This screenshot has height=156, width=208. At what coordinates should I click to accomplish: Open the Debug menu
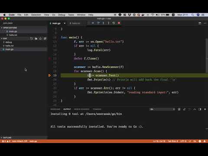tap(62, 15)
